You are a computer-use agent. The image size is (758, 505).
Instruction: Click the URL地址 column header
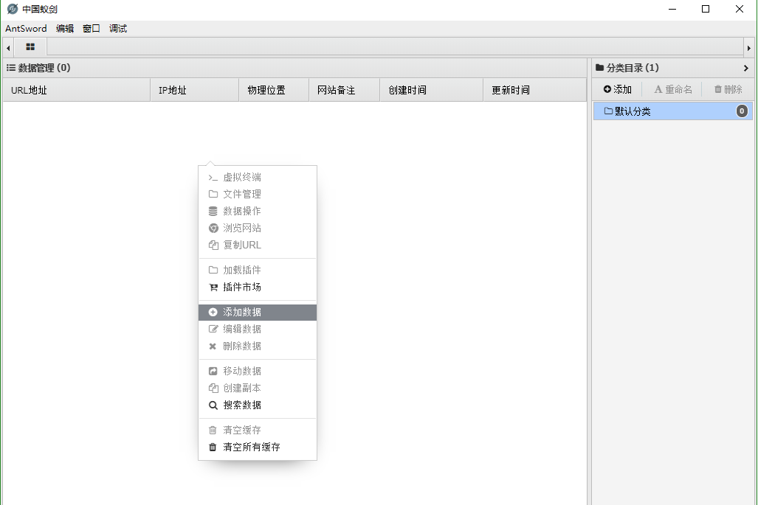tap(76, 90)
